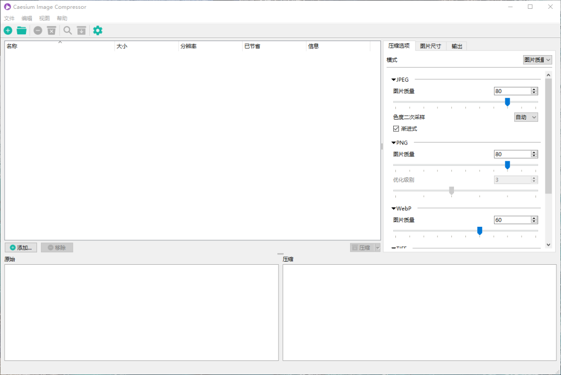Click the 移除 button
Screen dimensions: 561x375
(x=57, y=248)
